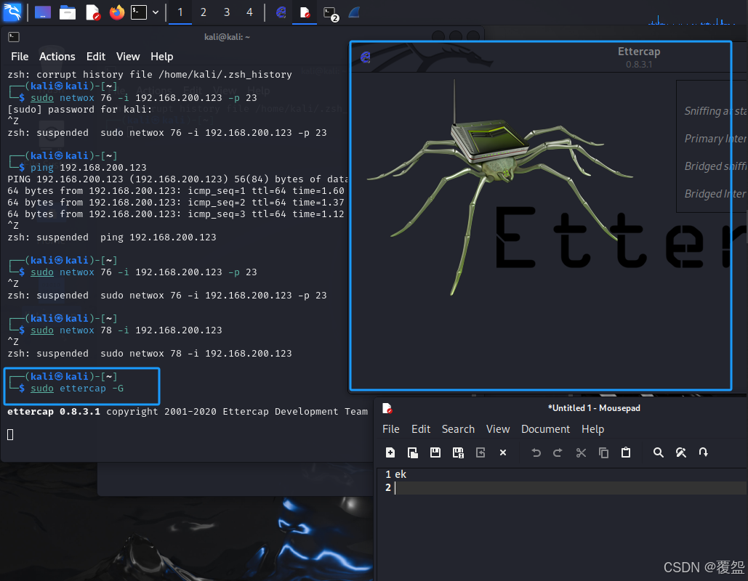The width and height of the screenshot is (748, 581).
Task: Click Save As in Mousepad toolbar
Action: 458,452
